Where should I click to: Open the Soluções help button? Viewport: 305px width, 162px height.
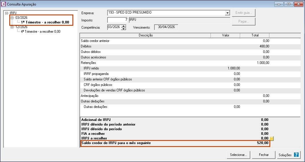(x=289, y=155)
